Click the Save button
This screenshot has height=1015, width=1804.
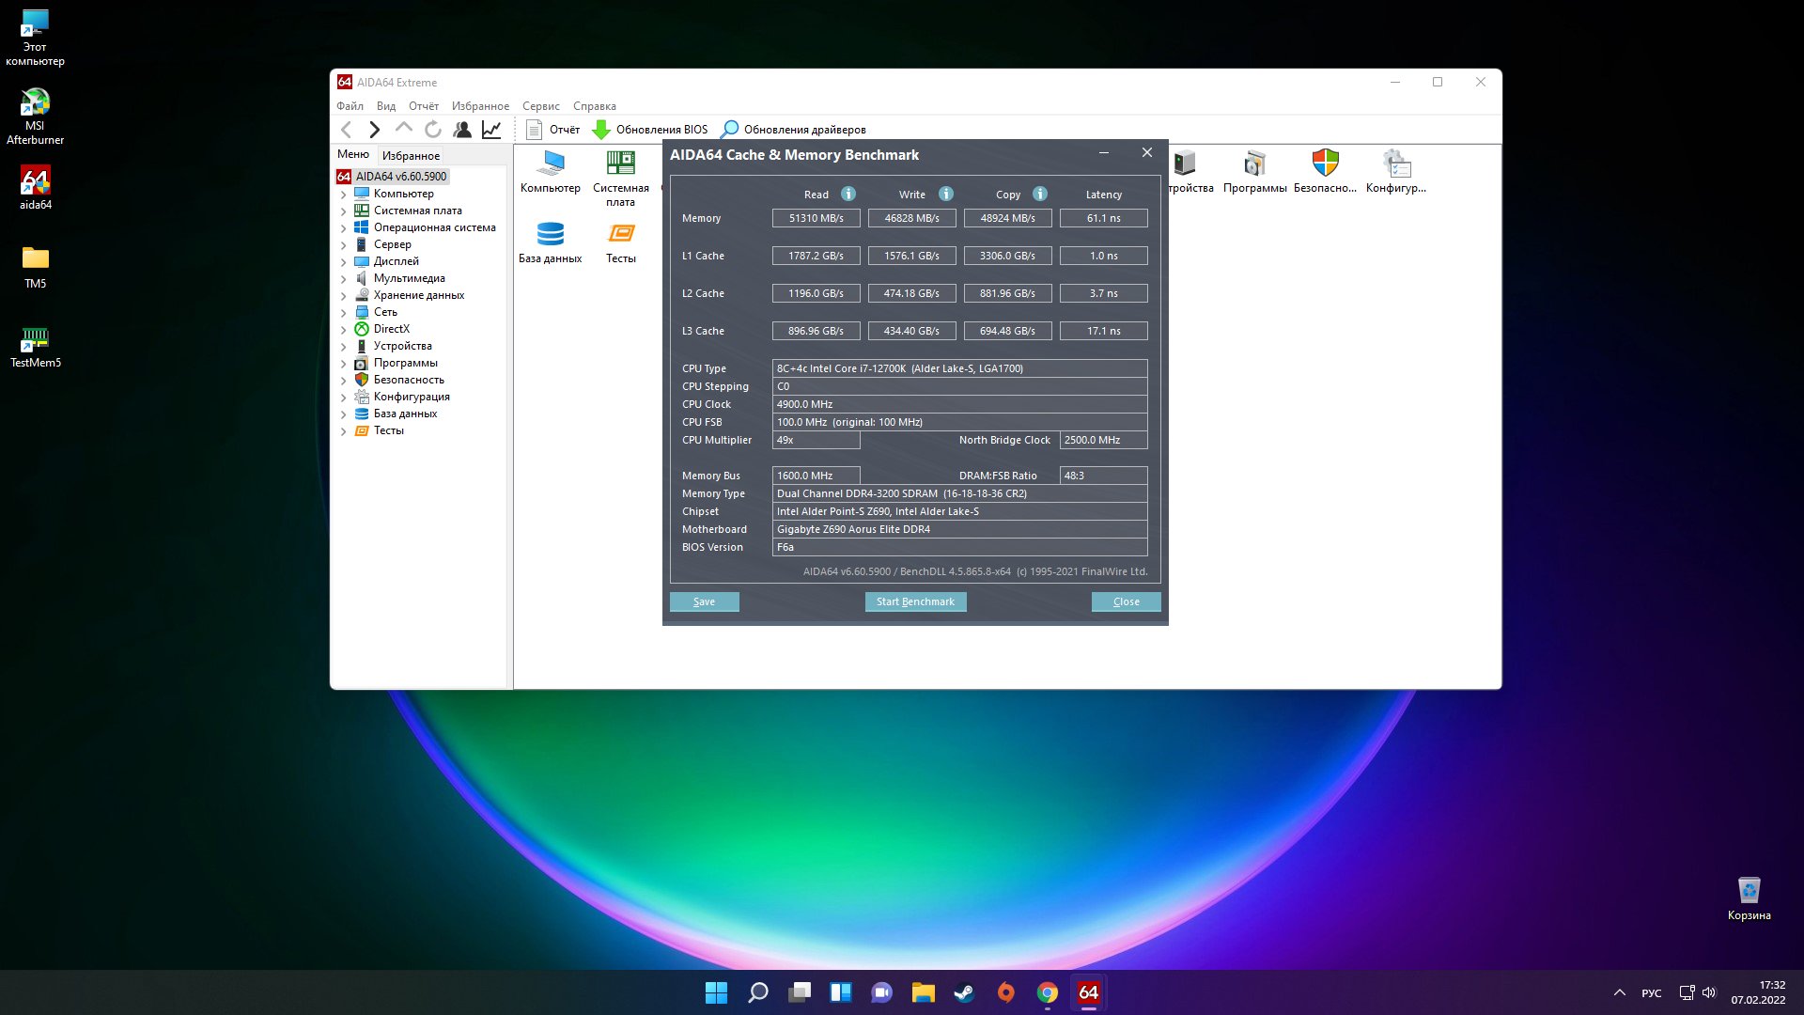pos(704,601)
